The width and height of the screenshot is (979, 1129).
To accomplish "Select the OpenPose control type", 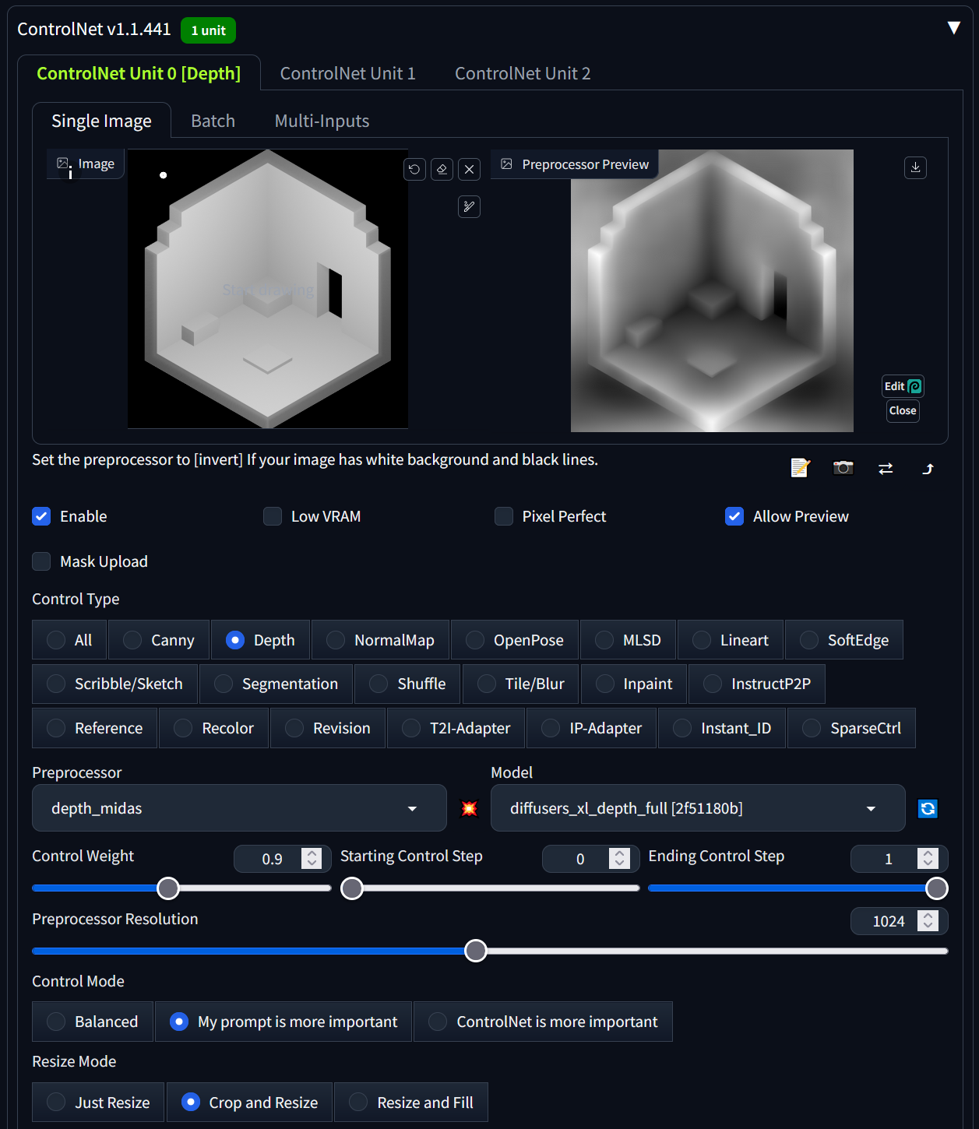I will [515, 640].
